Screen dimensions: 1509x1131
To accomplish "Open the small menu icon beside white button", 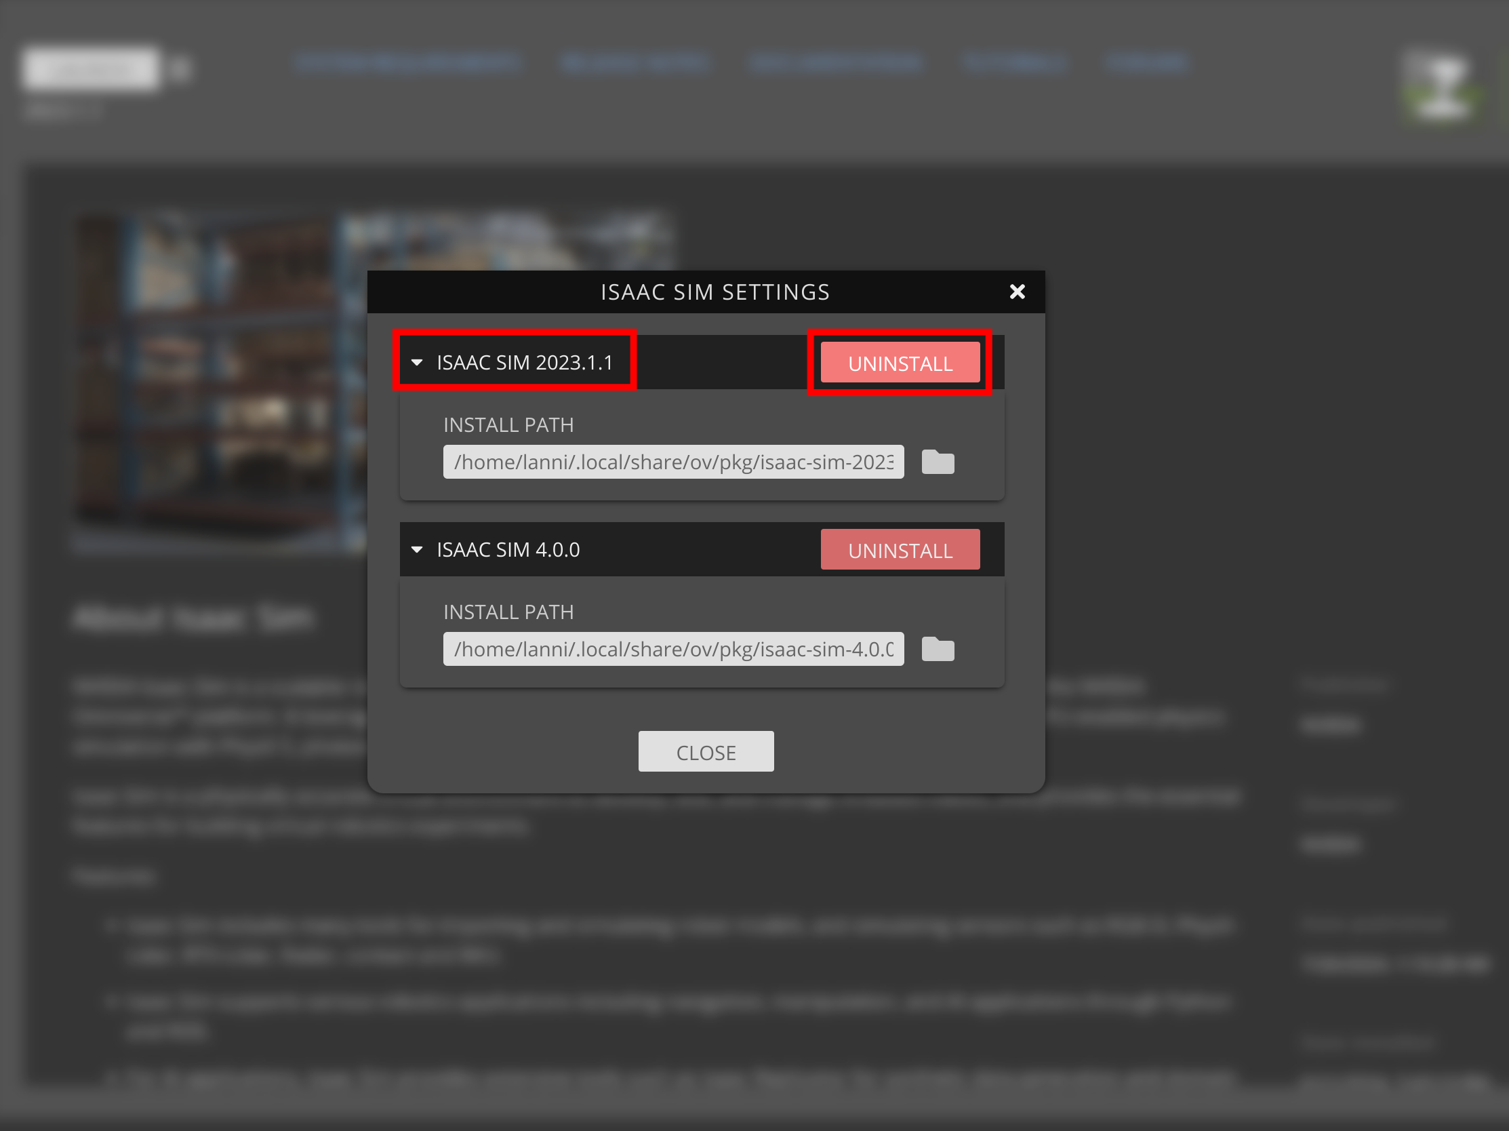I will (180, 68).
